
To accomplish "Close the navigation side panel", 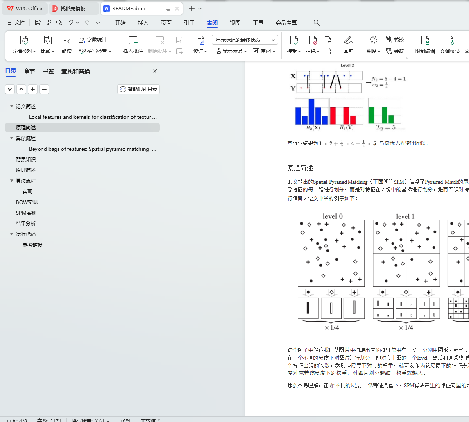I will (x=155, y=71).
